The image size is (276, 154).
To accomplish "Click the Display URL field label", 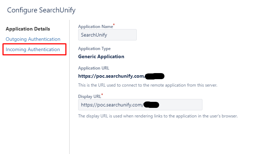I will click(89, 96).
